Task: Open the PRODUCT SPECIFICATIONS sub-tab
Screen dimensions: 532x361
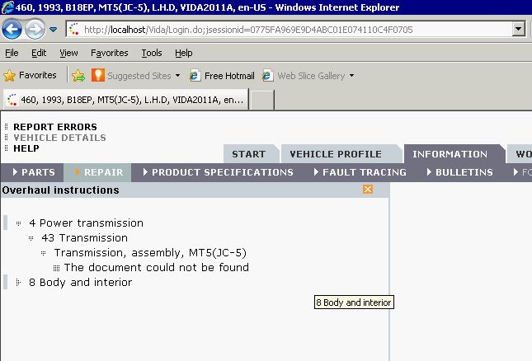Action: click(x=218, y=172)
